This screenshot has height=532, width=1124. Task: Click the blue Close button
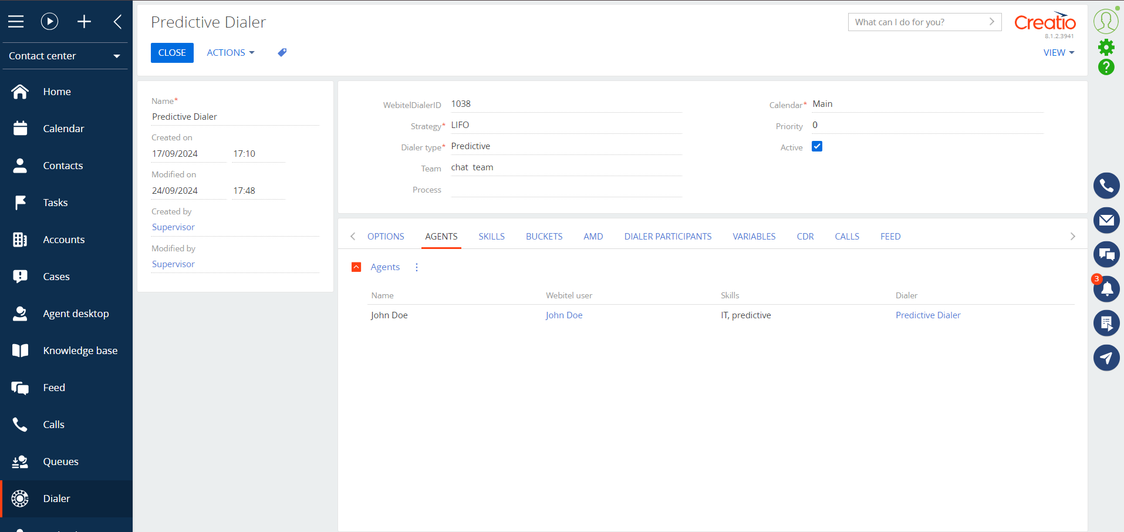point(172,53)
